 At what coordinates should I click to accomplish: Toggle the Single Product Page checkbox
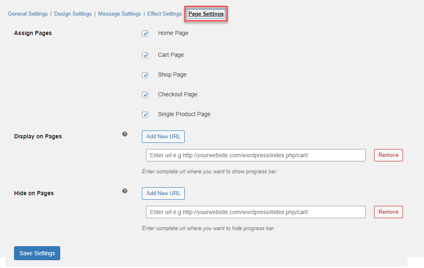[145, 114]
